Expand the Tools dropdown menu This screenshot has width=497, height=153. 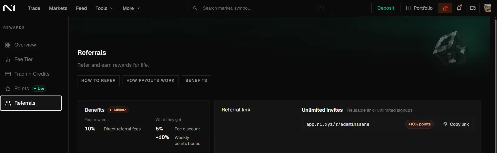(x=104, y=8)
